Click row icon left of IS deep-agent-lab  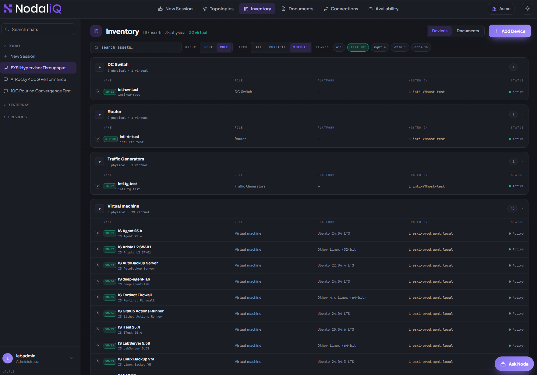[97, 281]
